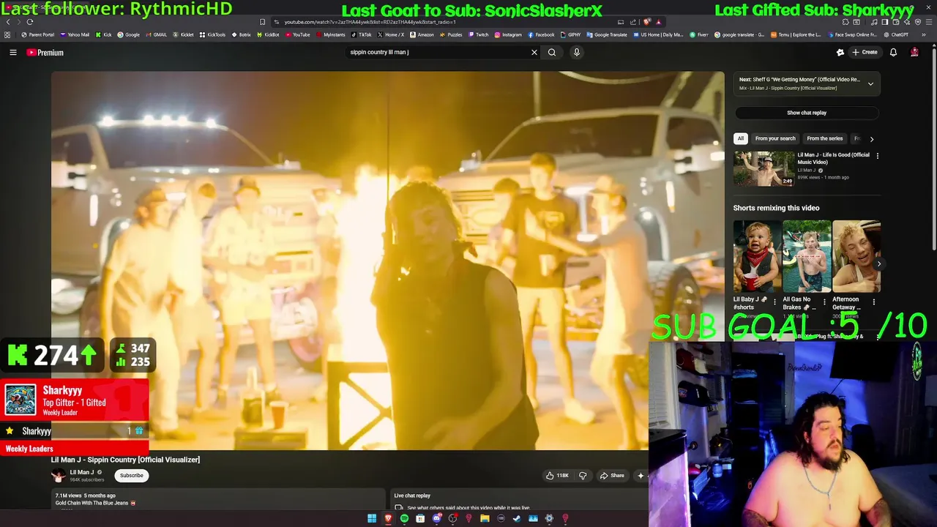Open the sparkle icon left of Create
The height and width of the screenshot is (527, 937).
(840, 52)
